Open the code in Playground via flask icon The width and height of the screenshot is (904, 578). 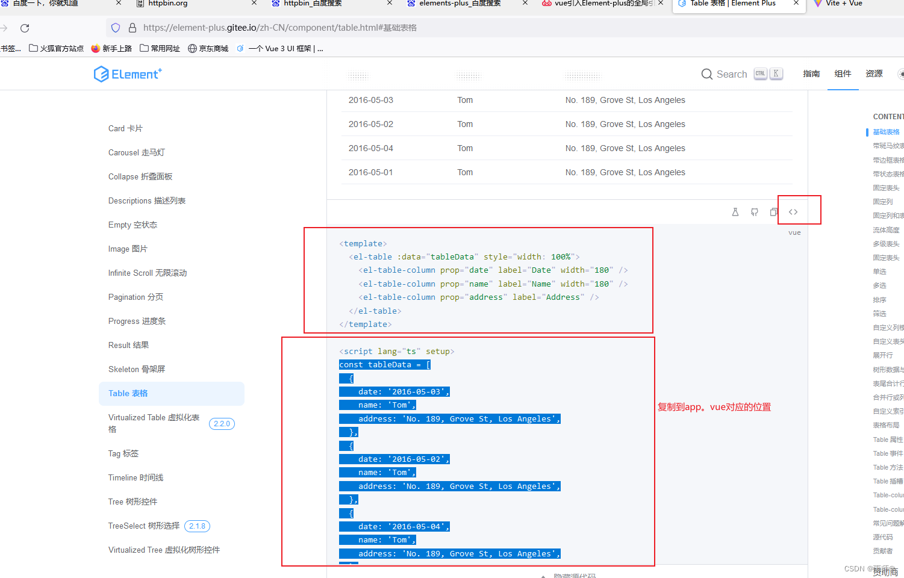pos(735,212)
